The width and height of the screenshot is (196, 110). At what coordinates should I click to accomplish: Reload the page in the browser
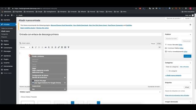tap(9, 9)
